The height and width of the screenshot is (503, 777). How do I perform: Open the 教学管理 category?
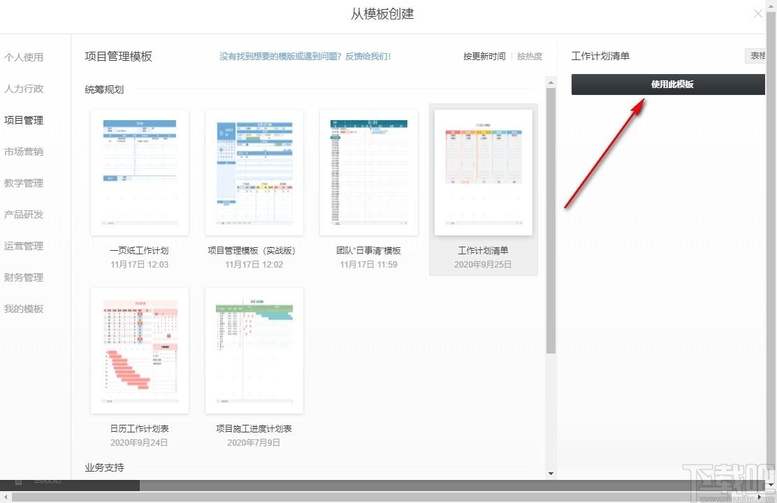(x=24, y=183)
